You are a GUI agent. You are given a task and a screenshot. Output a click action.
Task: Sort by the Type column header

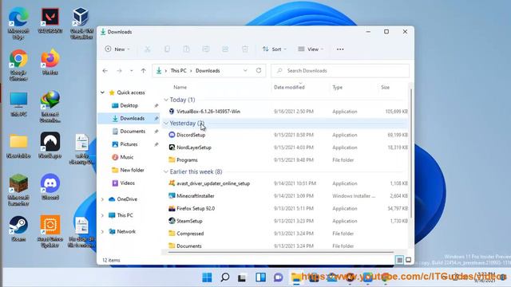(x=337, y=87)
